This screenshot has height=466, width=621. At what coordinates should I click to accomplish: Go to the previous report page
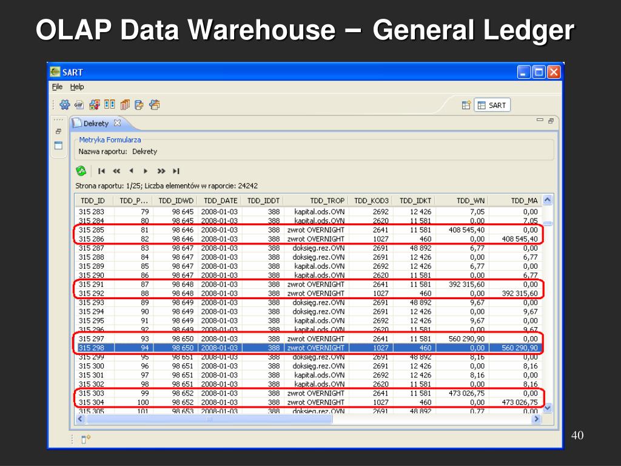click(131, 171)
